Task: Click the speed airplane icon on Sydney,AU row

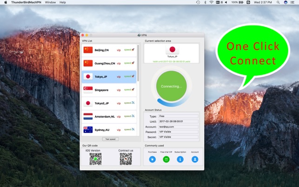Action: (x=133, y=129)
